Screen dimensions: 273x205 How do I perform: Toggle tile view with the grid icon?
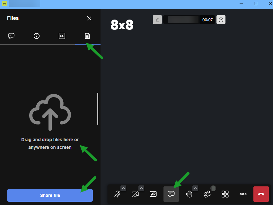coord(225,194)
